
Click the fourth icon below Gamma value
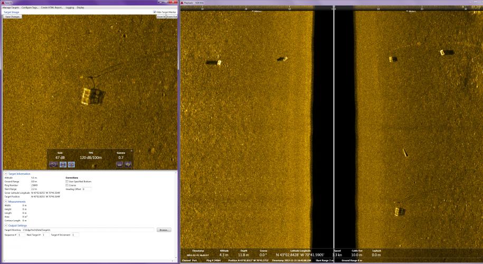119,164
